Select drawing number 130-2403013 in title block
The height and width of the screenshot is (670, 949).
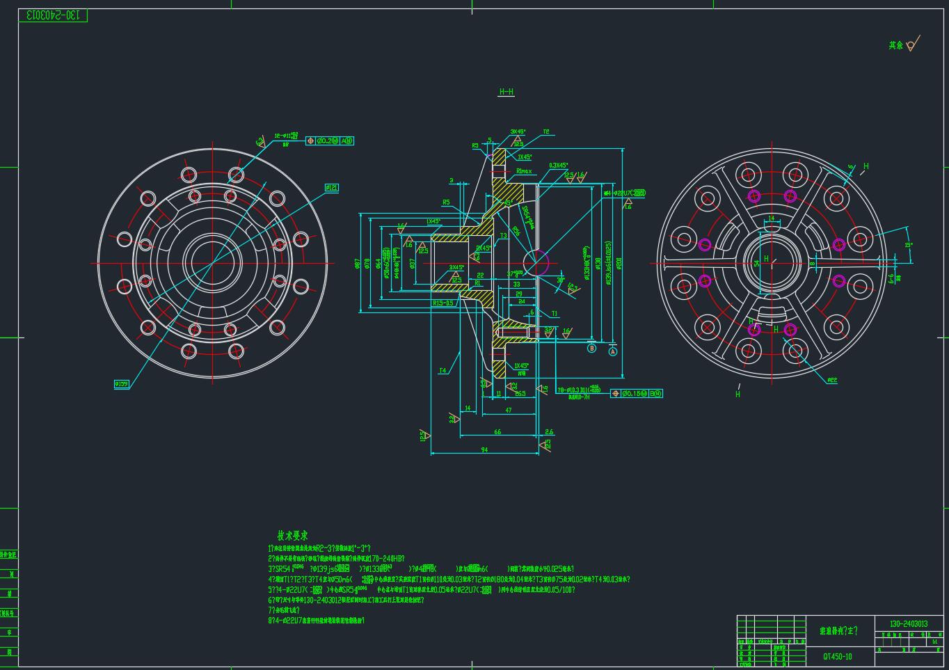coord(909,624)
